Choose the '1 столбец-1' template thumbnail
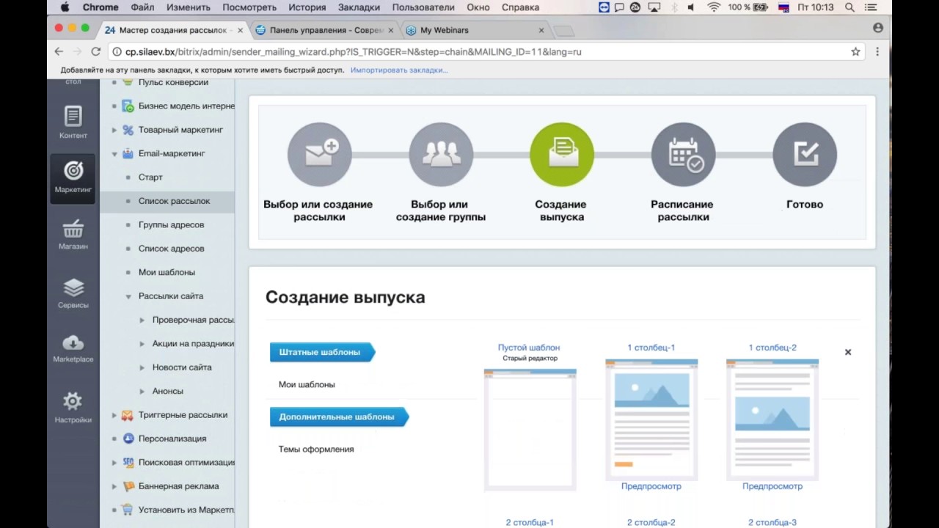939x528 pixels. 651,419
